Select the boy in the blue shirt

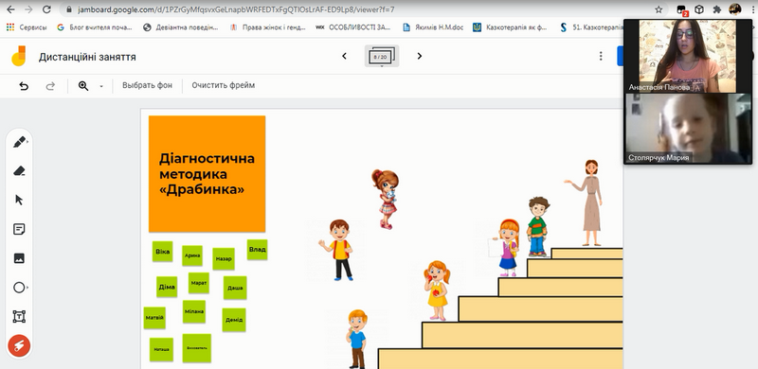357,339
